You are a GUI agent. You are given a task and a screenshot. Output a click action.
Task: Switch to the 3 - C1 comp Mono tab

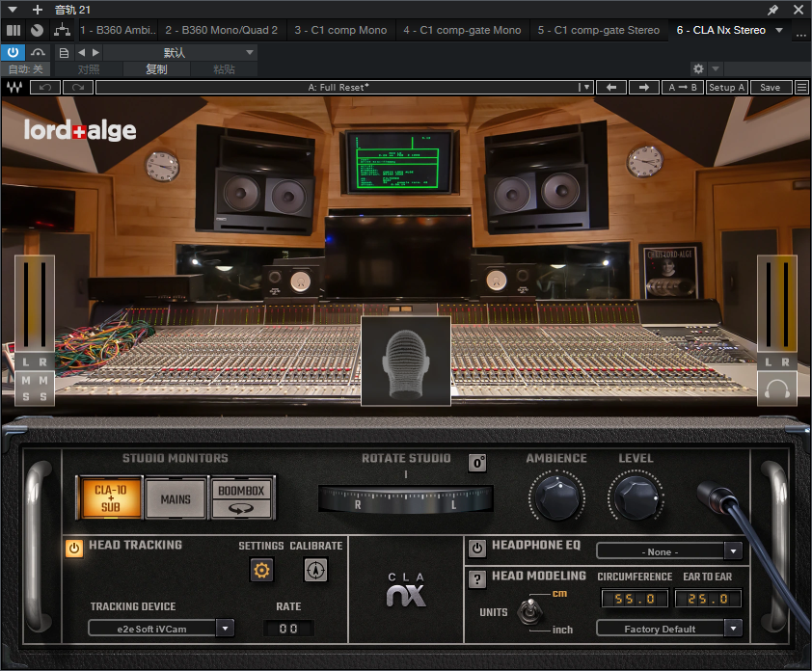340,30
